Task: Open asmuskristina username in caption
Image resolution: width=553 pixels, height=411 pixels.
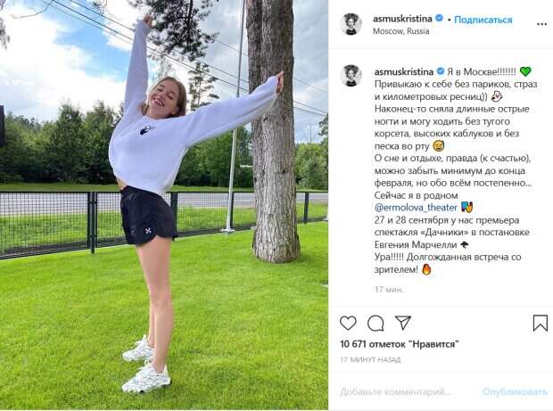Action: (x=404, y=72)
